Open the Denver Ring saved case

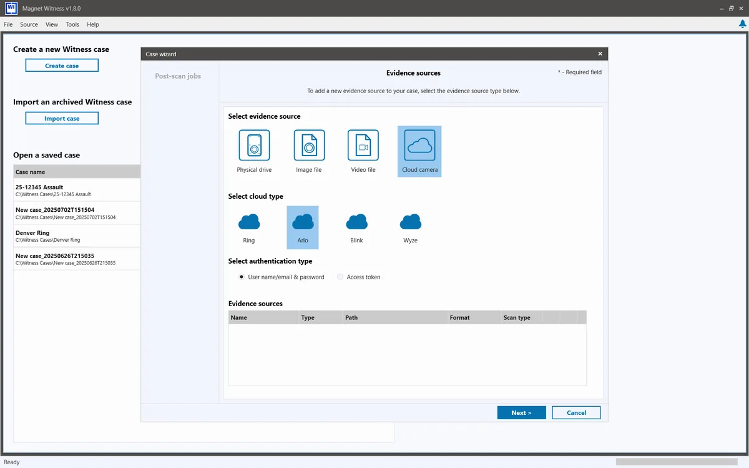coord(77,236)
